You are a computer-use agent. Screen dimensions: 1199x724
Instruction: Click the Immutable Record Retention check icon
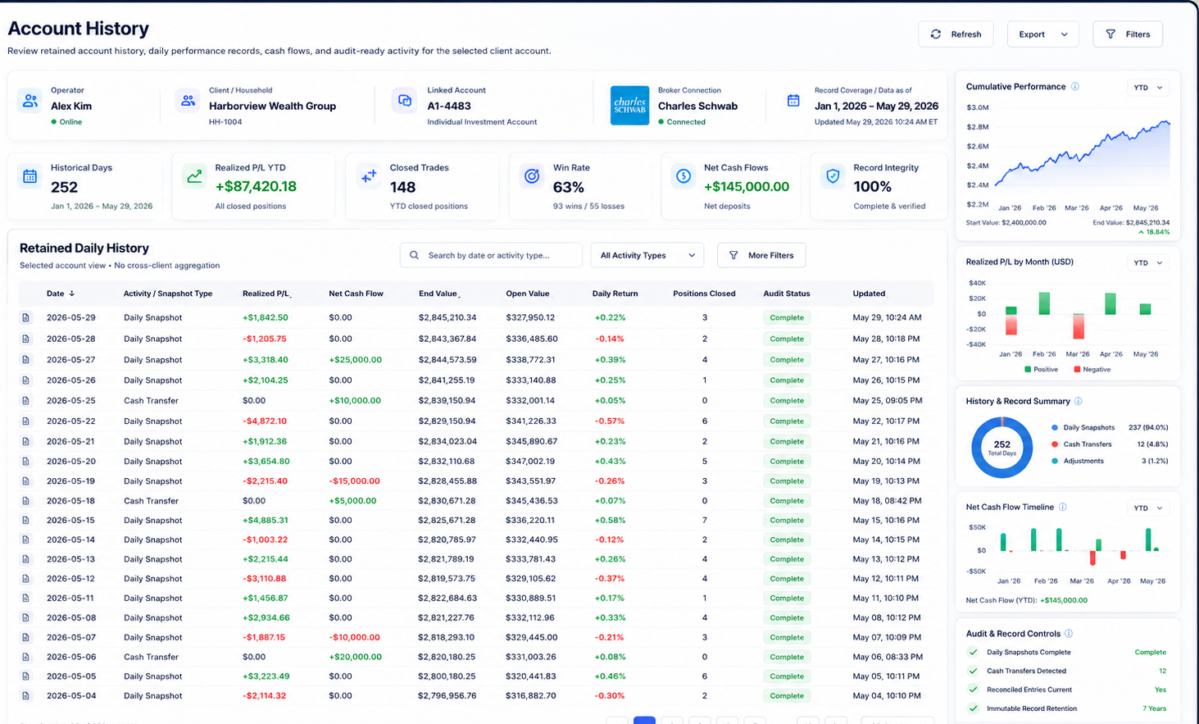pyautogui.click(x=973, y=709)
